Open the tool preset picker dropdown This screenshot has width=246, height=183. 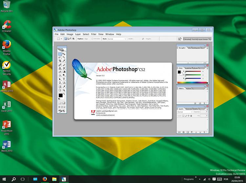(x=61, y=39)
